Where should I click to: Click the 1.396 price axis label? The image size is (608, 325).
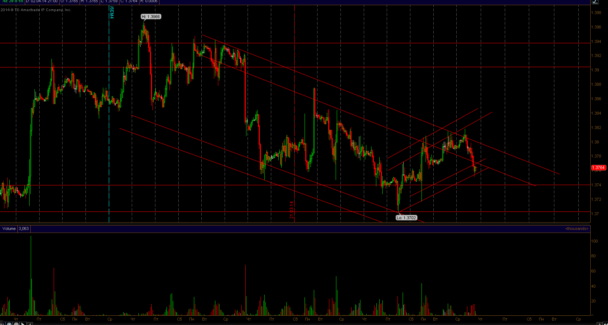point(596,27)
